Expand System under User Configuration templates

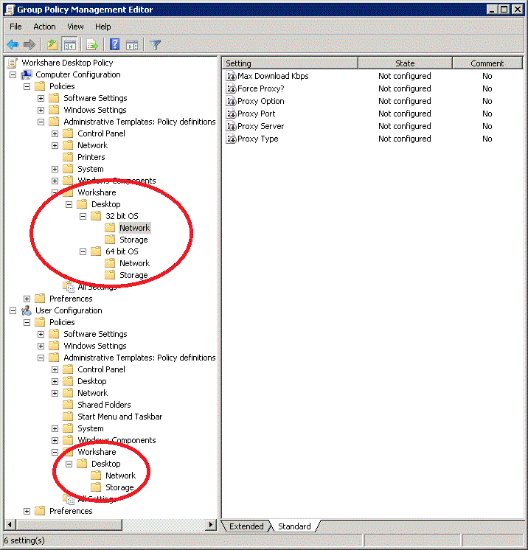(x=55, y=428)
